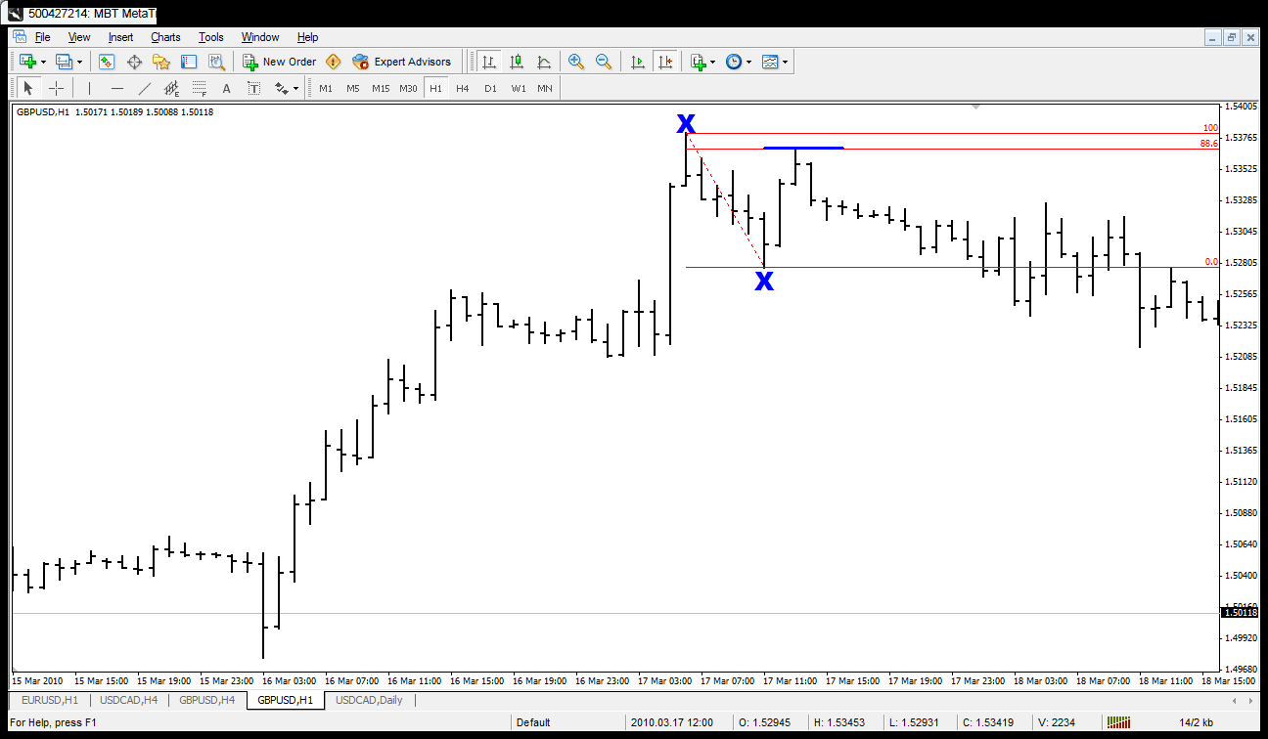Image resolution: width=1268 pixels, height=739 pixels.
Task: Toggle the Expert Advisors button
Action: (402, 62)
